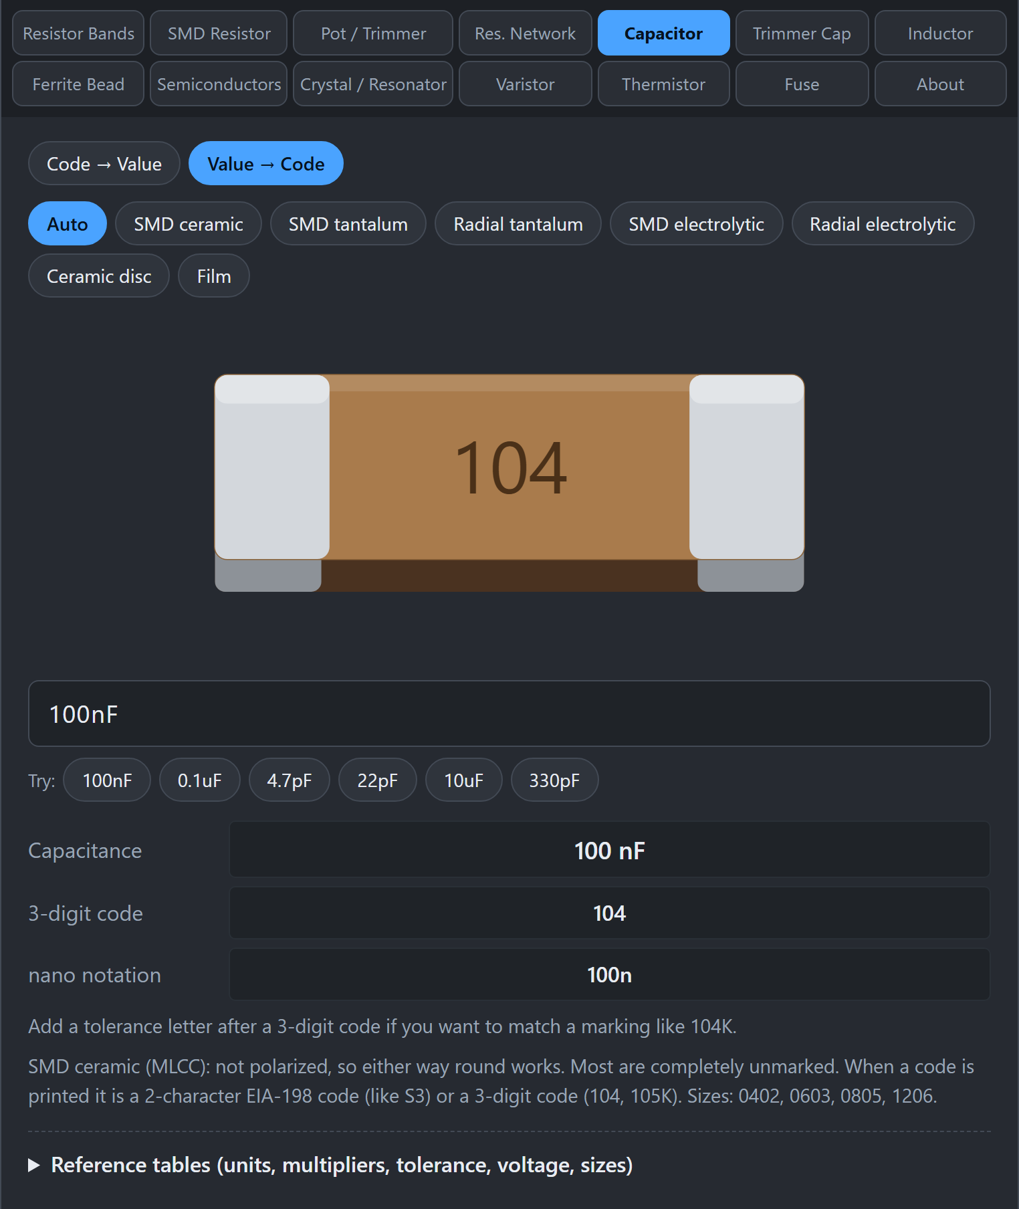Switch to the Ferrite Bead tab
The height and width of the screenshot is (1209, 1019).
78,84
